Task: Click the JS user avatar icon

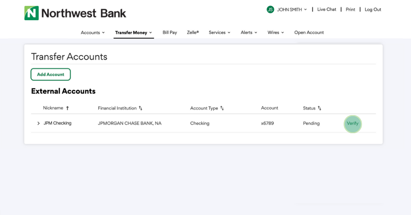Action: tap(270, 9)
